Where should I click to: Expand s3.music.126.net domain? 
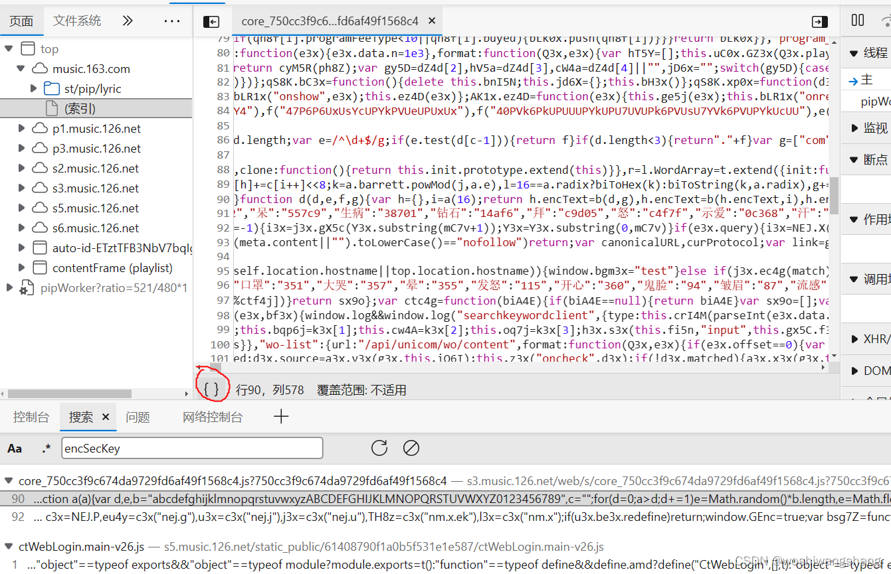pos(21,188)
